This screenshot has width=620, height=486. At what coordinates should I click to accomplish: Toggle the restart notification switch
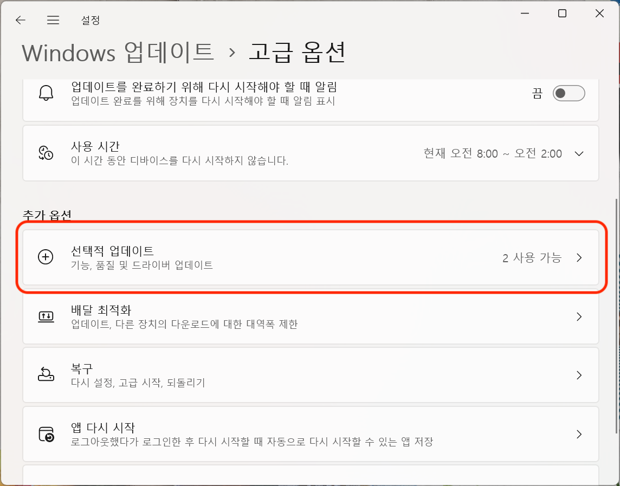point(569,93)
